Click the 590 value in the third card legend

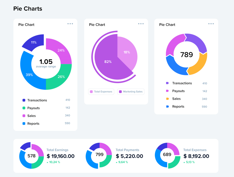click(204, 107)
